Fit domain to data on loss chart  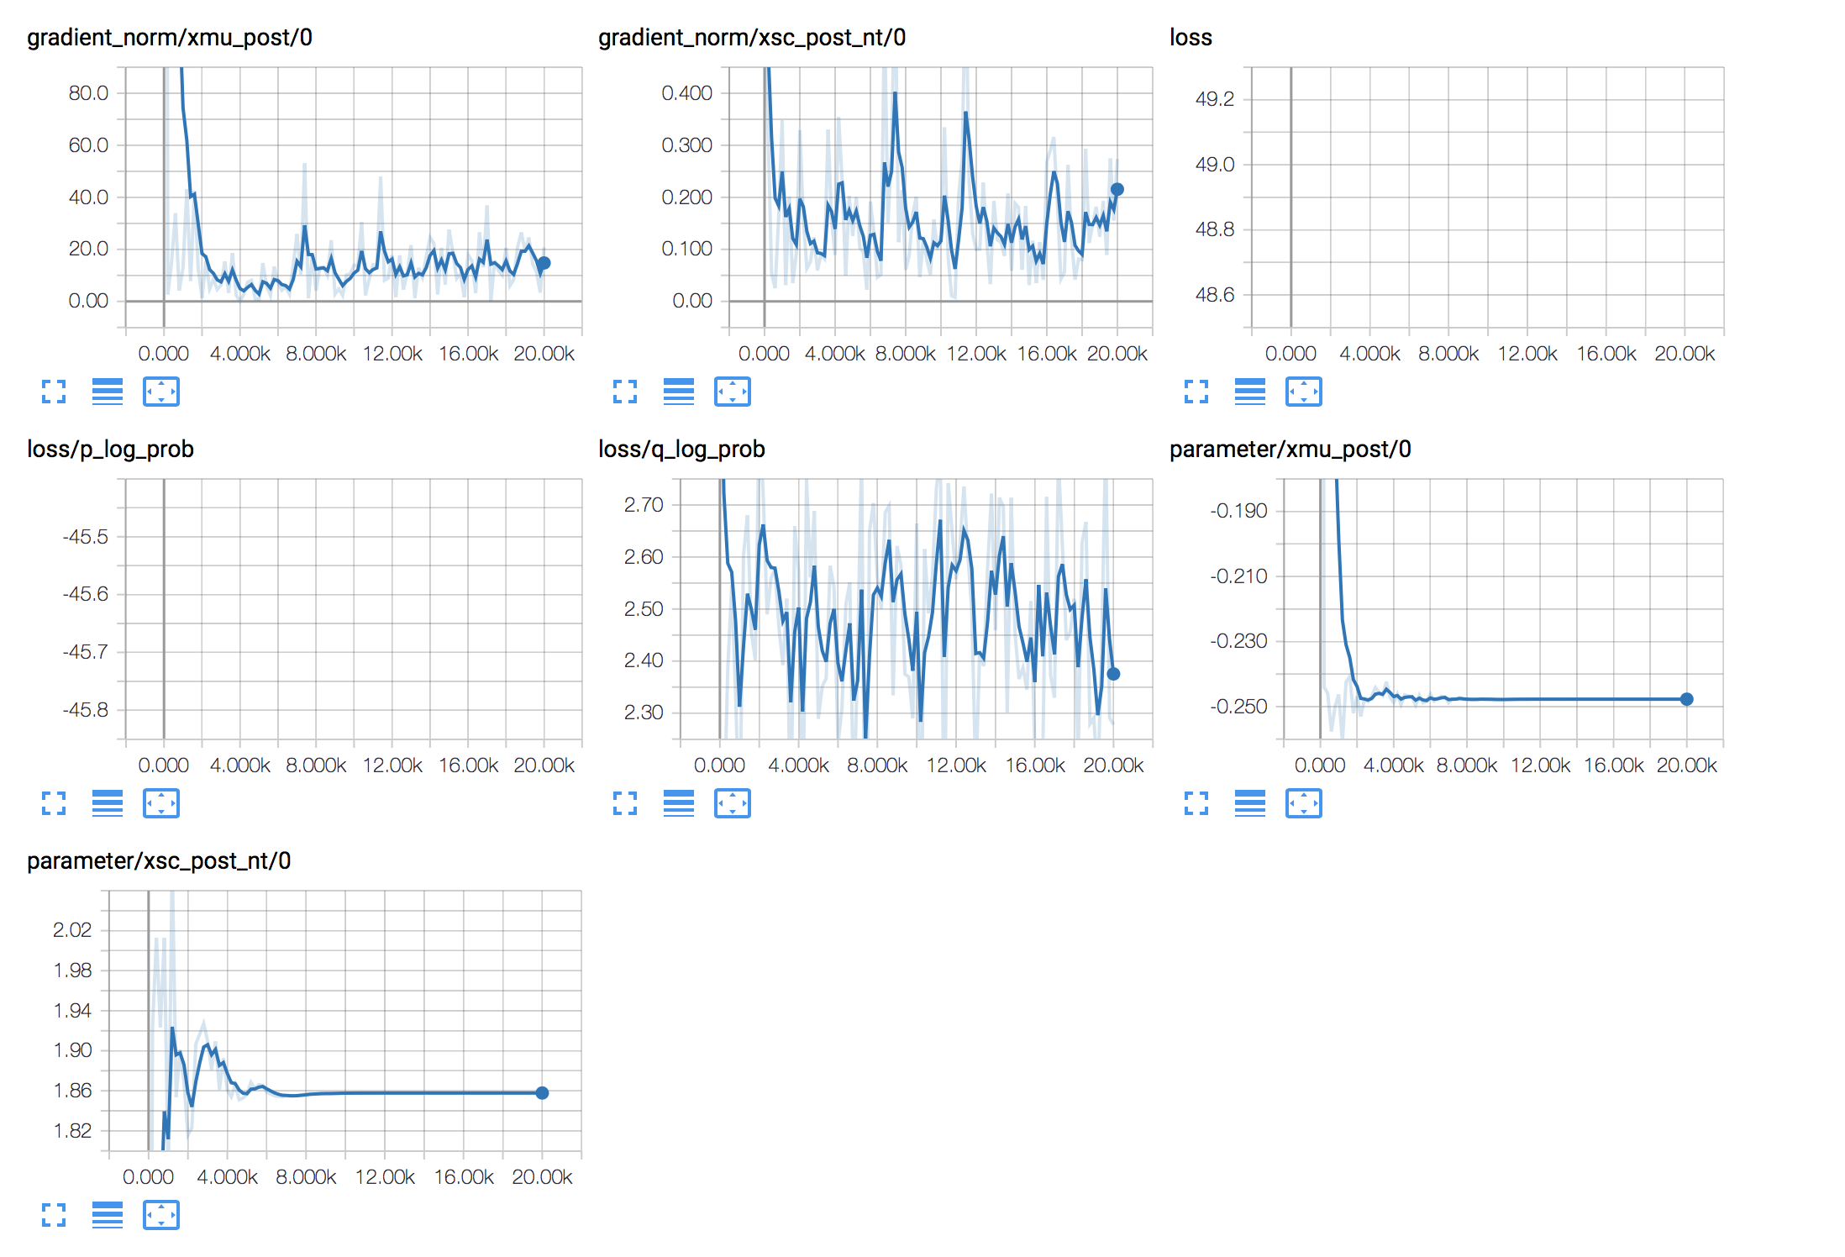[x=1304, y=392]
